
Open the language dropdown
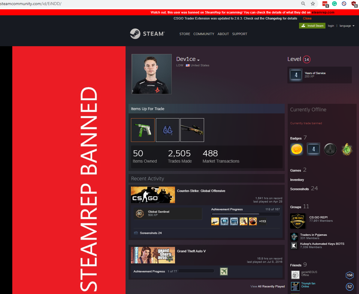click(347, 26)
